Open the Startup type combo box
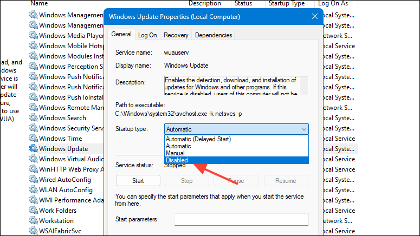The image size is (420, 236). click(x=236, y=129)
